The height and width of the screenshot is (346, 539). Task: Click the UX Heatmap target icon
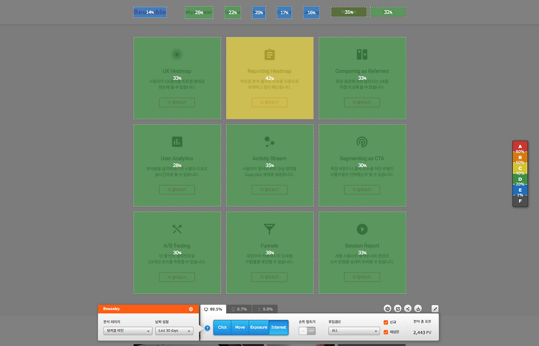(x=177, y=54)
